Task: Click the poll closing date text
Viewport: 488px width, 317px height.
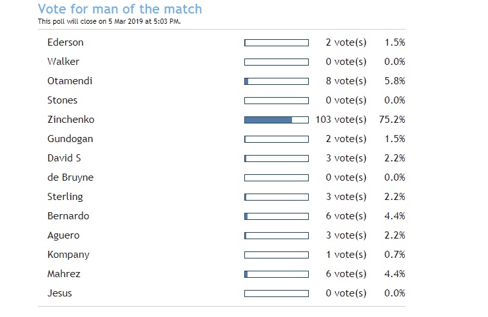Action: click(109, 21)
